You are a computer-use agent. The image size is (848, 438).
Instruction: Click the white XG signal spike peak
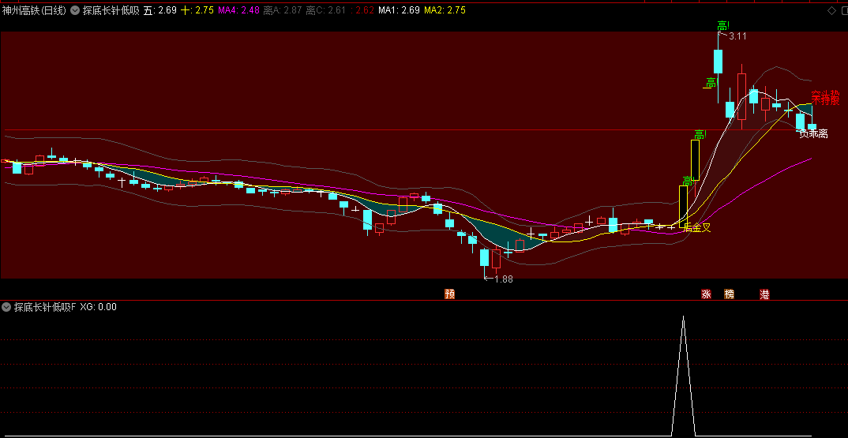[x=683, y=318]
